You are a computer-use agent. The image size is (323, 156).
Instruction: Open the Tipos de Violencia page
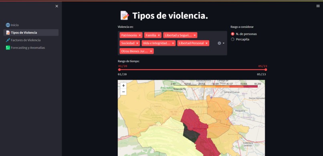click(31, 33)
